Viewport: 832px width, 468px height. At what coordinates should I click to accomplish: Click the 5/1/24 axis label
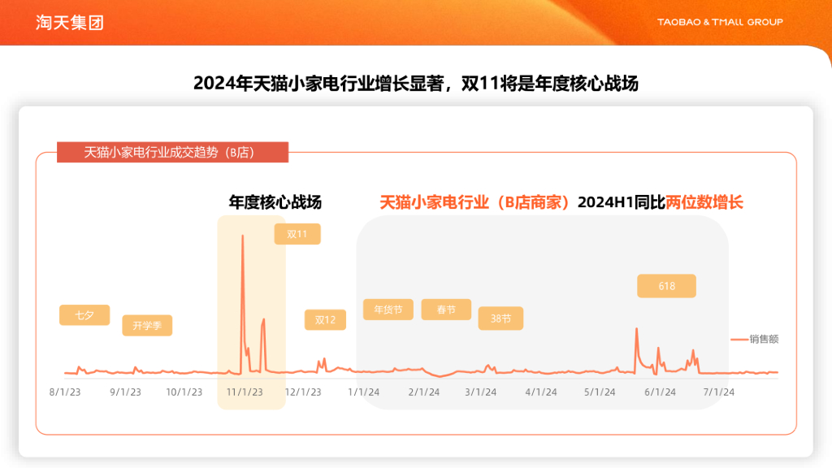coord(600,392)
